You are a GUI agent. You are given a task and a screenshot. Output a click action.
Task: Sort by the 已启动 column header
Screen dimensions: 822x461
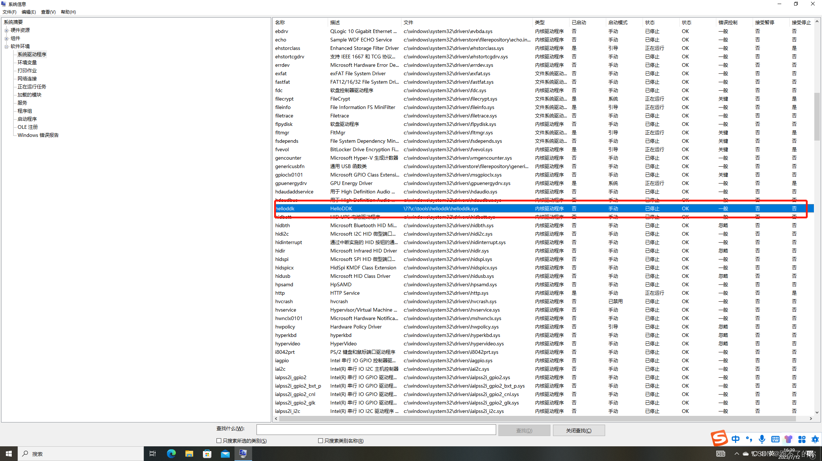[x=587, y=22]
